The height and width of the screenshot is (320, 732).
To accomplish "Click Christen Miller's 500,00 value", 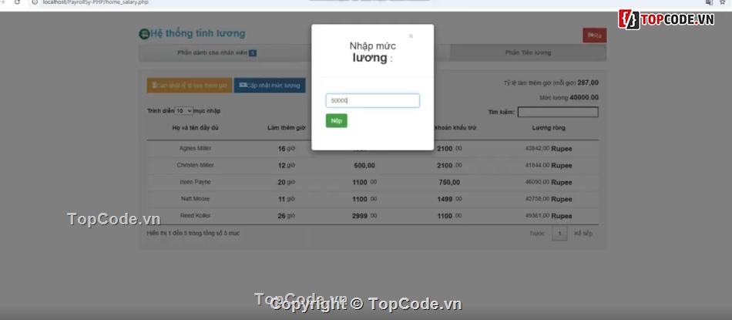I will tap(364, 165).
